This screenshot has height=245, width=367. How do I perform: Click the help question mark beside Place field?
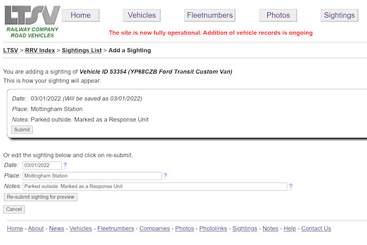tap(165, 176)
